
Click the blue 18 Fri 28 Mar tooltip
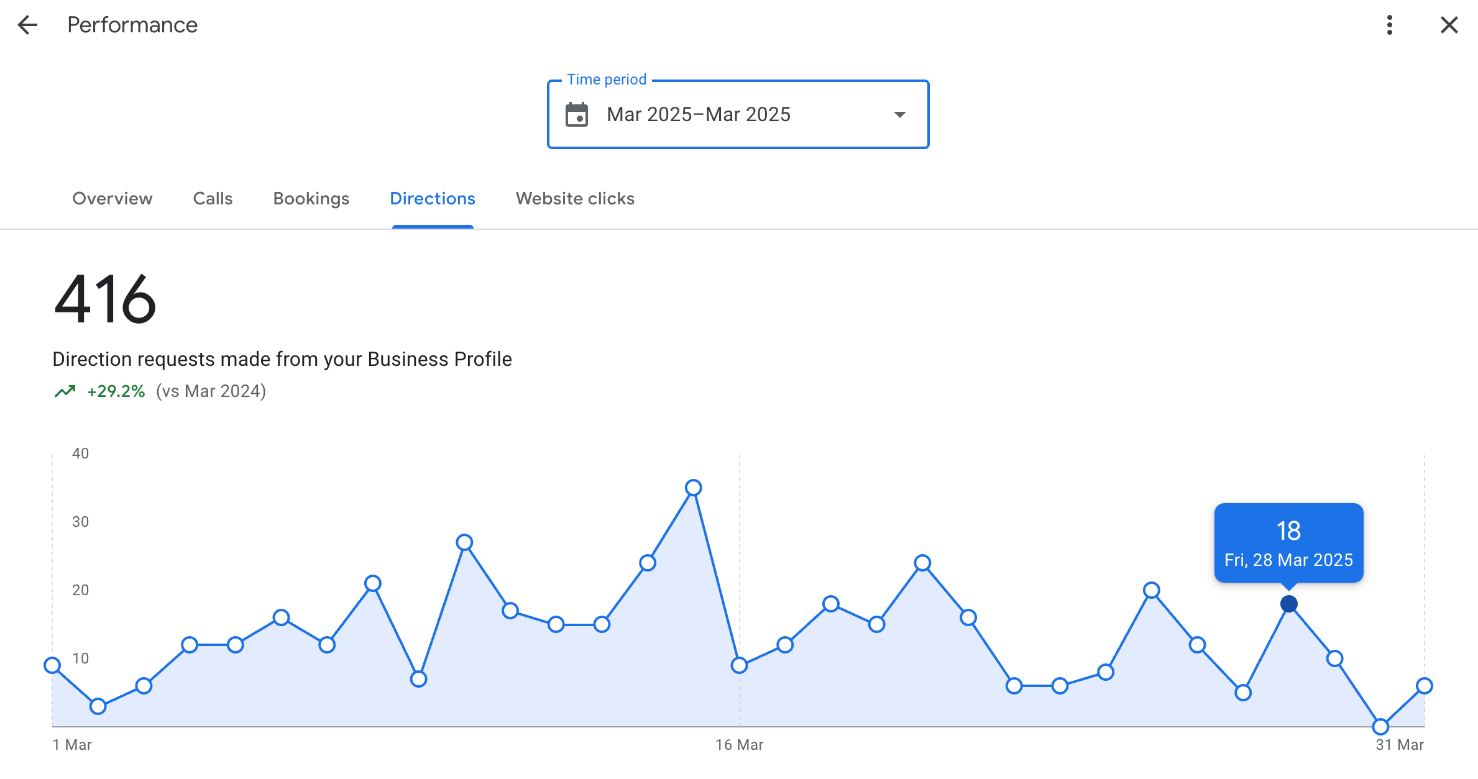coord(1288,543)
